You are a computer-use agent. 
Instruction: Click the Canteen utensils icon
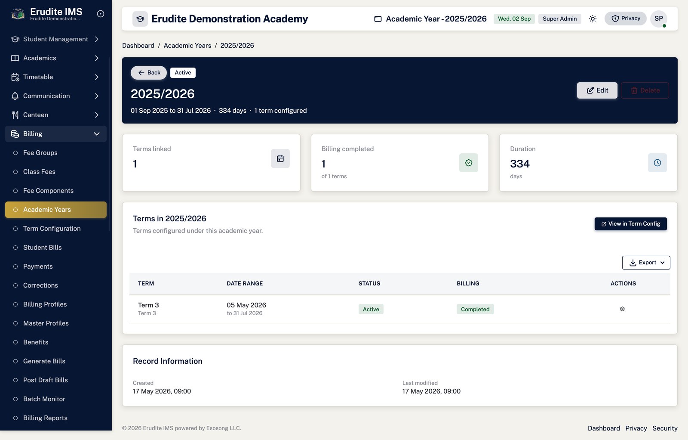pos(15,115)
